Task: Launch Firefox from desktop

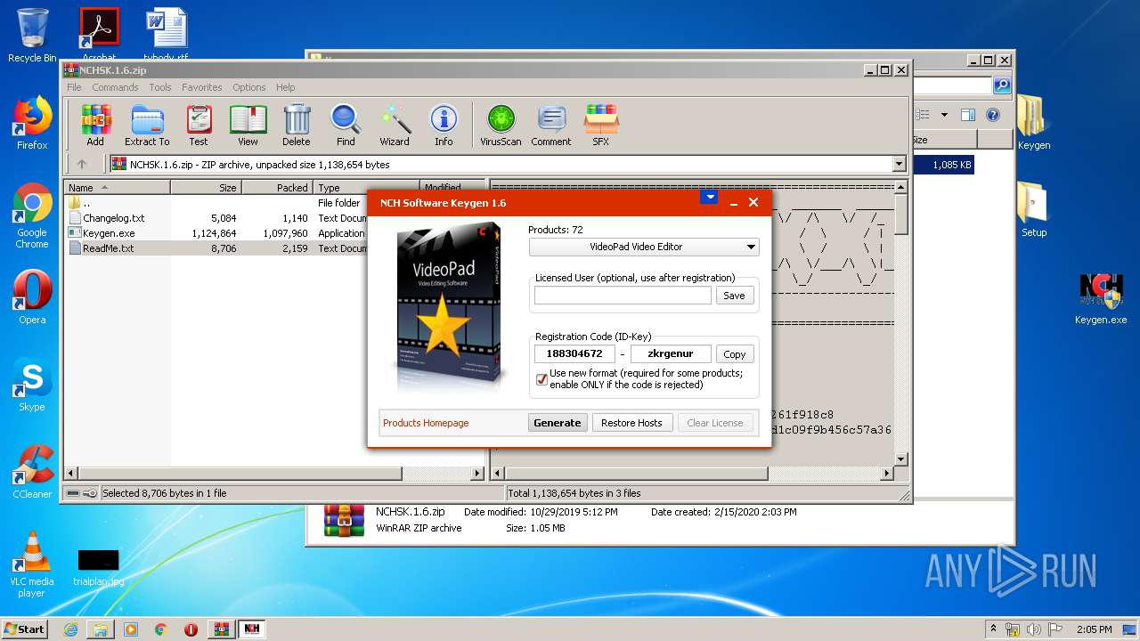Action: 32,123
